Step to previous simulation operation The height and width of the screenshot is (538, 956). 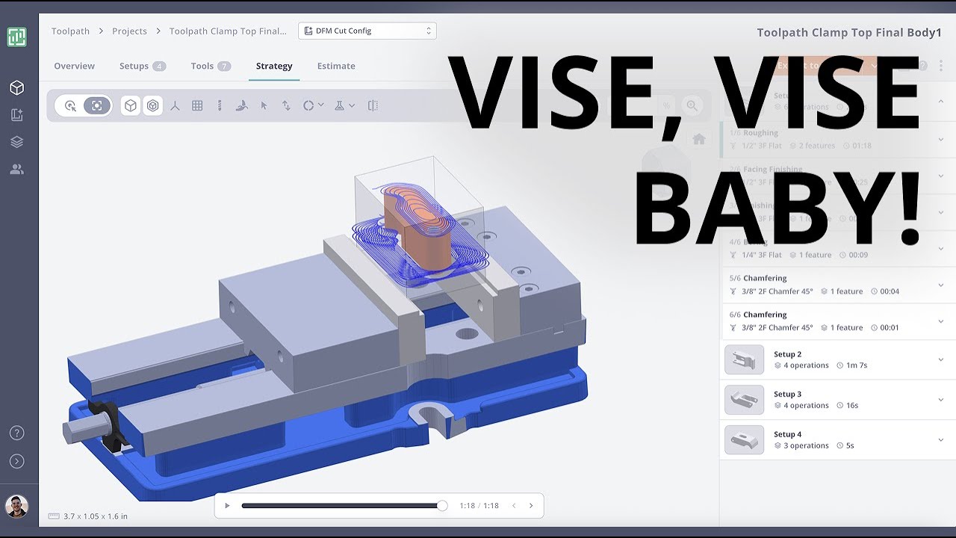514,506
